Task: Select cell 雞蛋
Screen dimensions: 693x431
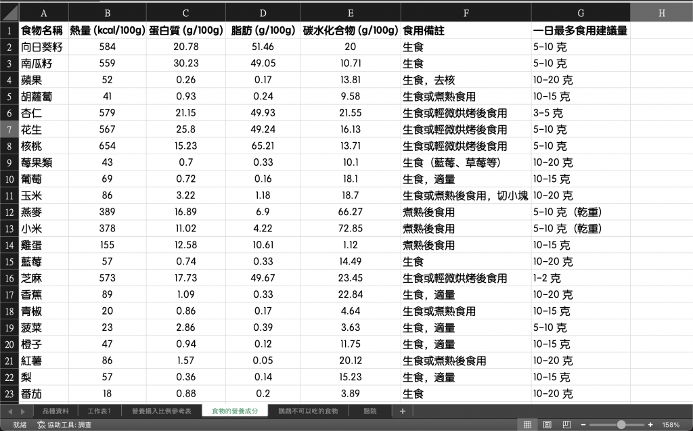Action: point(44,245)
